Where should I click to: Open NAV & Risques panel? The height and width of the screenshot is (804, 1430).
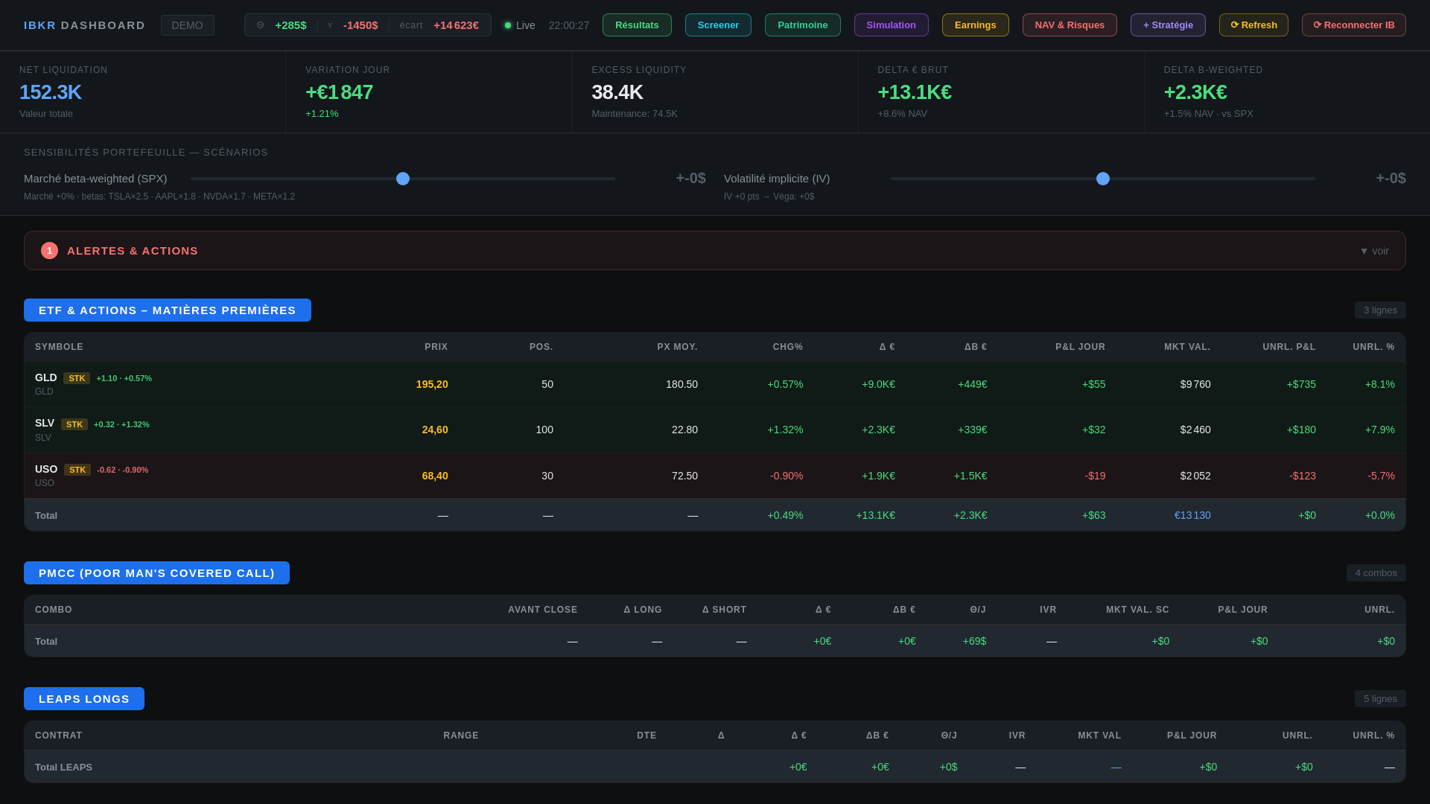coord(1070,25)
